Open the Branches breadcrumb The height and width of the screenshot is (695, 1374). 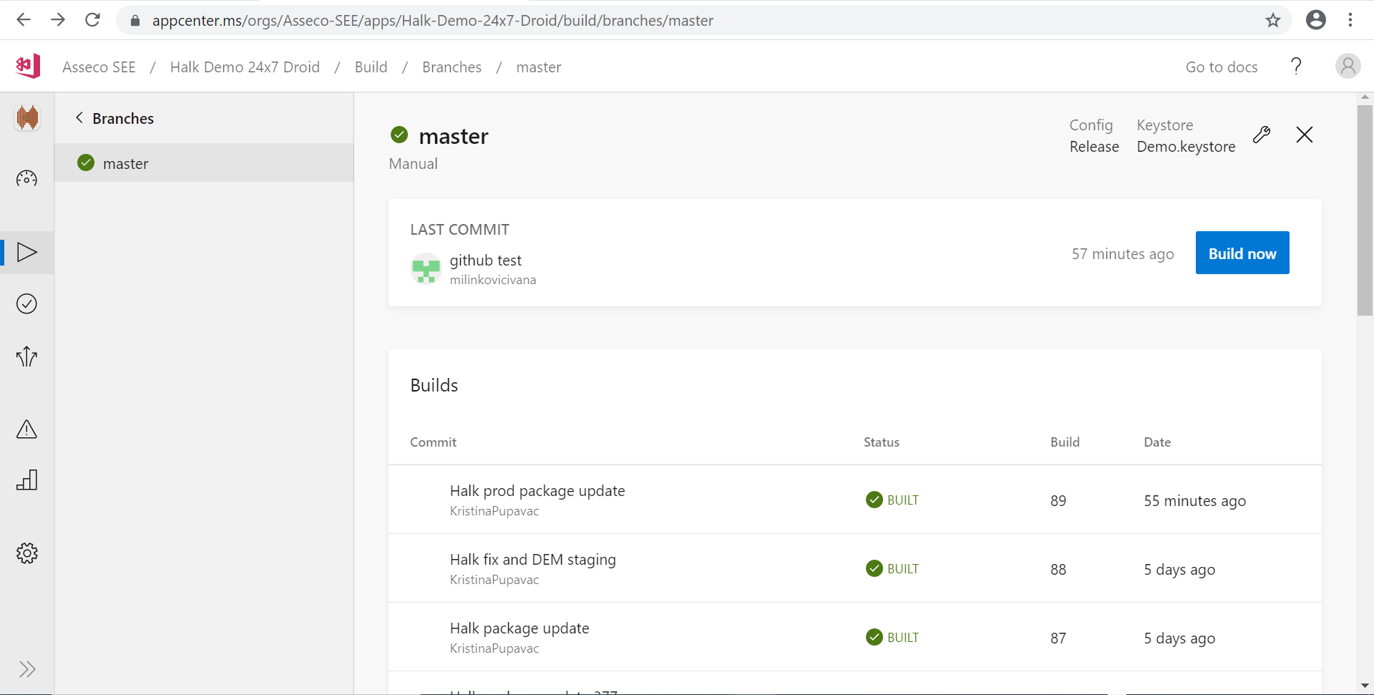452,67
